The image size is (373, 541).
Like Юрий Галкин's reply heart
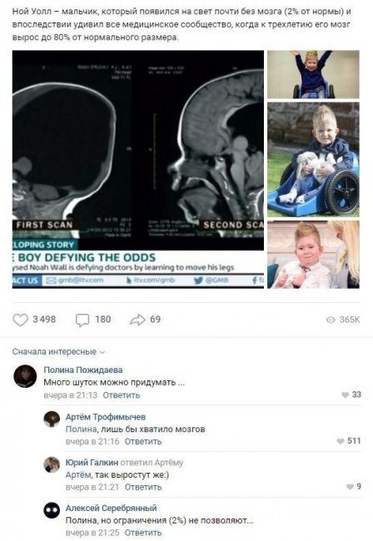[x=350, y=487]
